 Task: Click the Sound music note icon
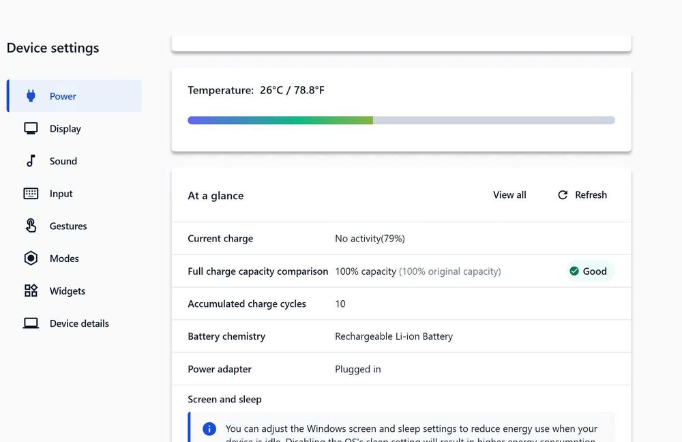(31, 161)
